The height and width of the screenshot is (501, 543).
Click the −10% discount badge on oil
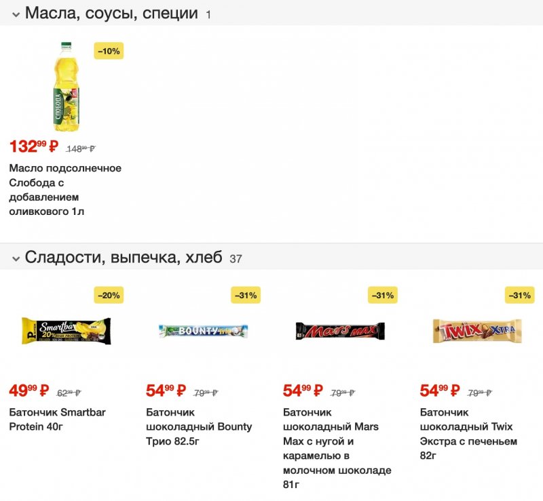point(109,51)
